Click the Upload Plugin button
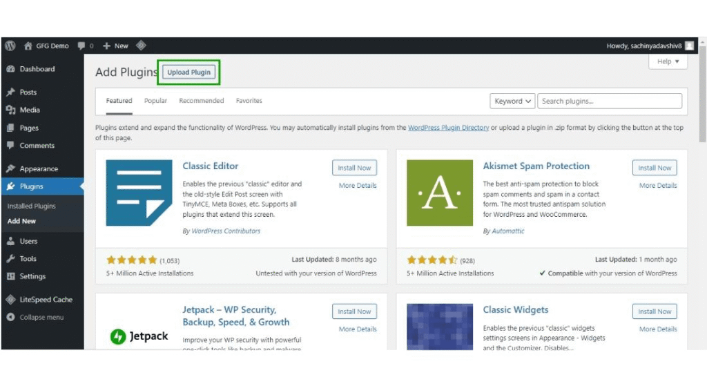This screenshot has height=386, width=707. [x=188, y=72]
